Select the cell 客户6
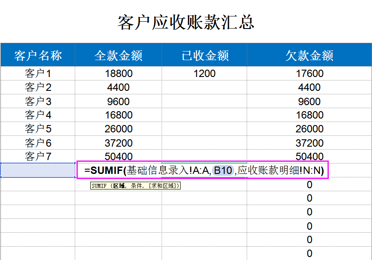 click(x=38, y=143)
